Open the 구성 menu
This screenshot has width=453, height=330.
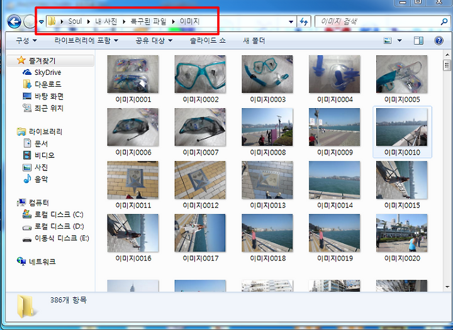click(x=26, y=40)
